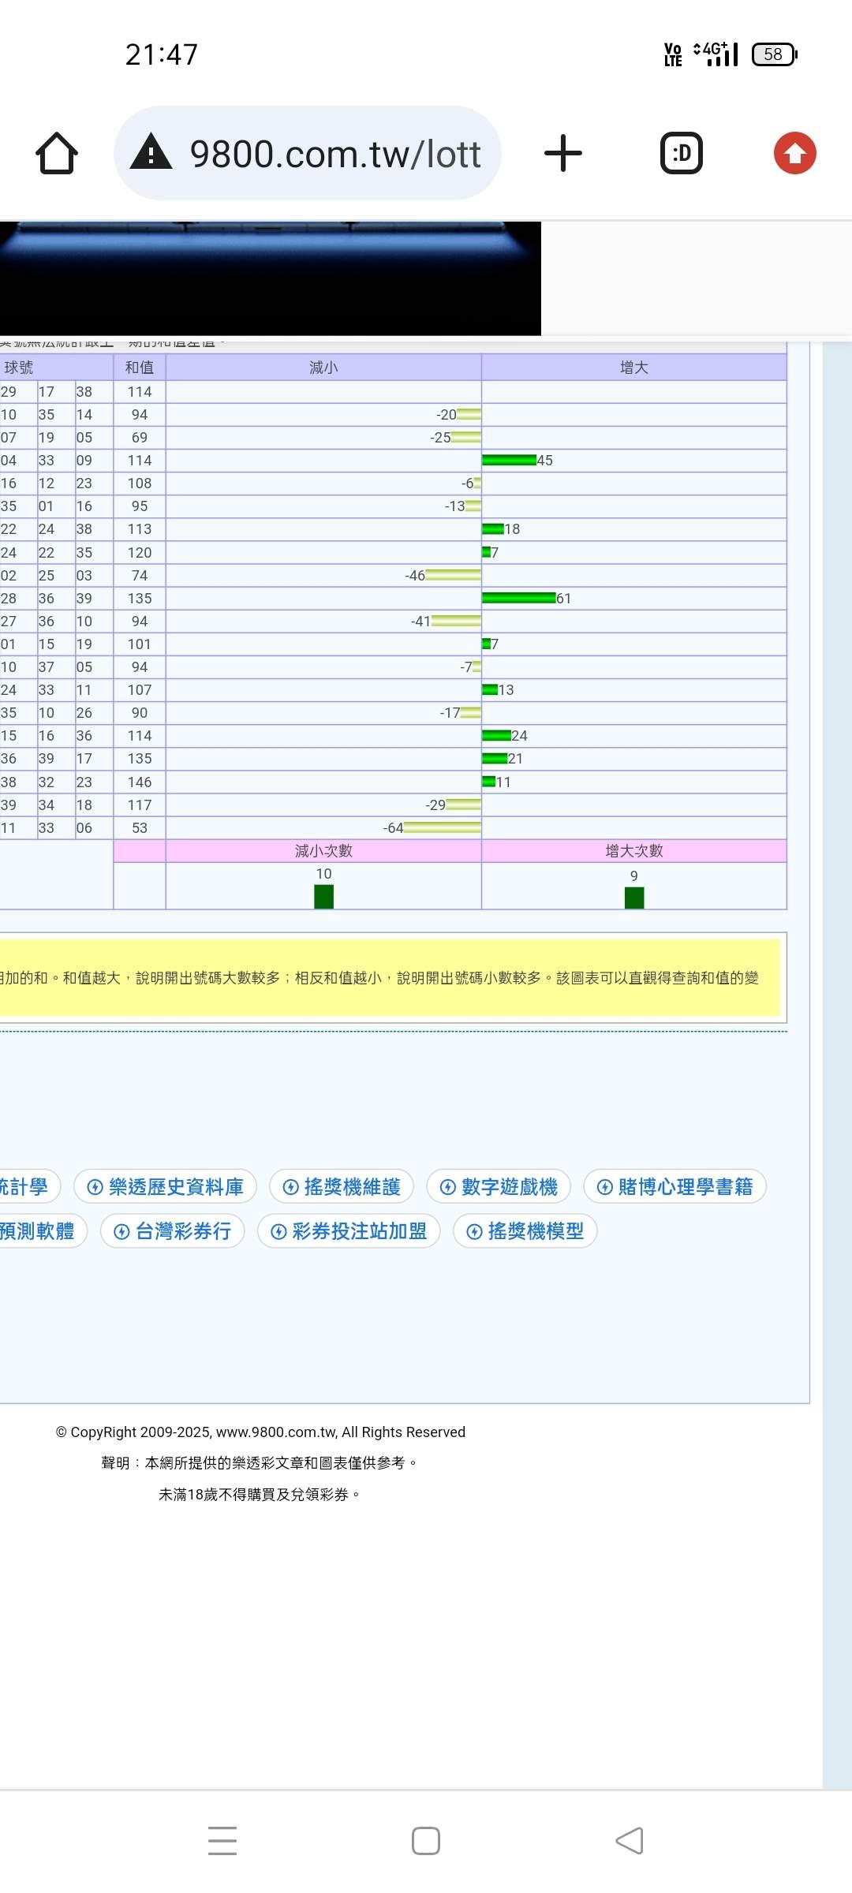The image size is (852, 1893).
Task: Tap the 減小次數 summary header
Action: tap(323, 851)
